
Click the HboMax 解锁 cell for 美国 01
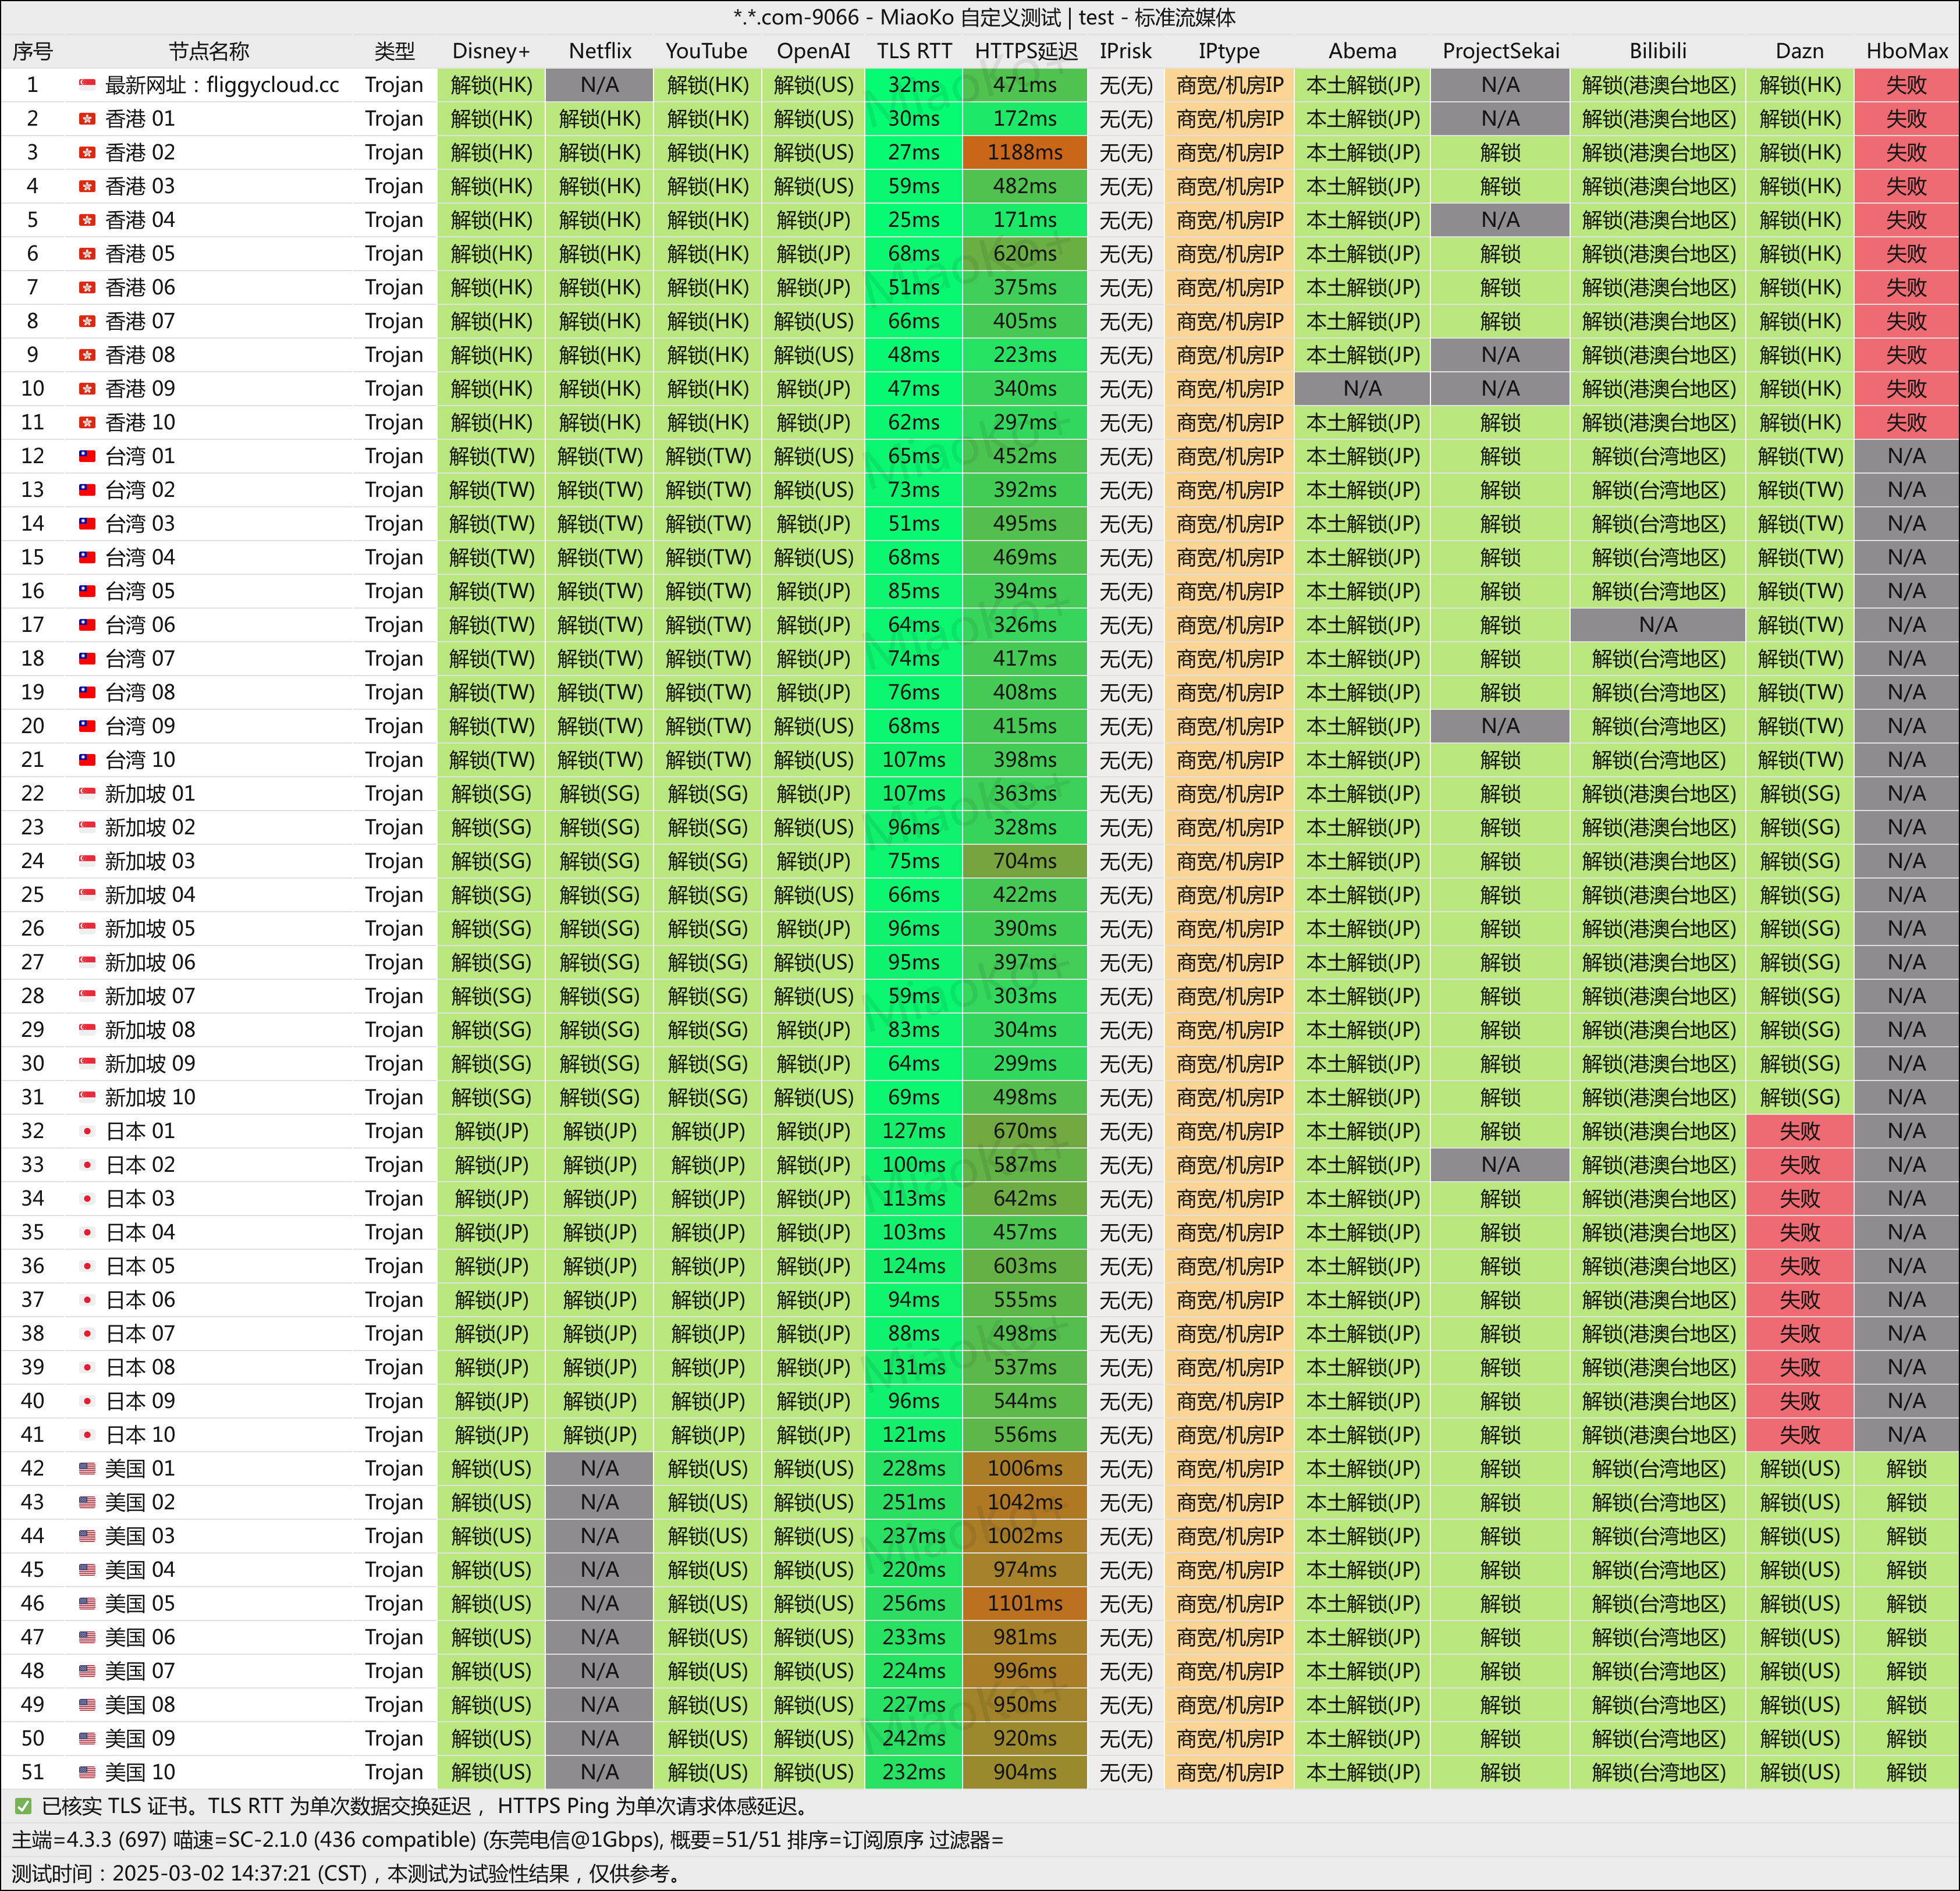coord(1907,1469)
